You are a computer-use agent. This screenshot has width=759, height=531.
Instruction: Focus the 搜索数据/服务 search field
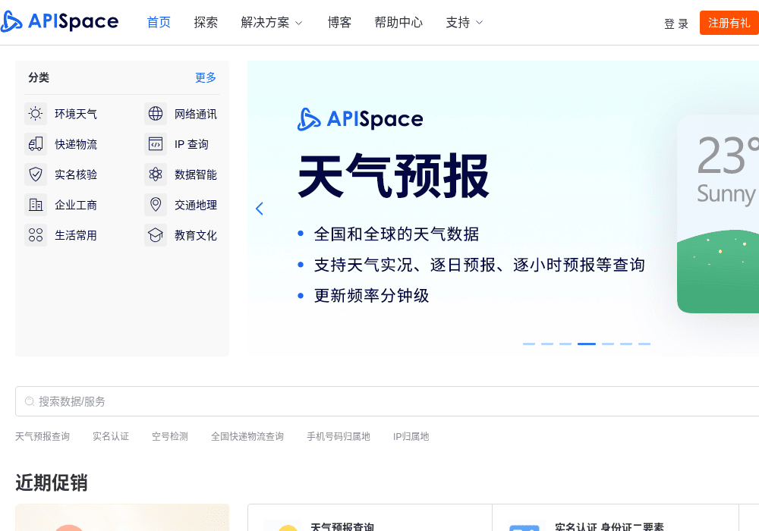click(x=387, y=401)
